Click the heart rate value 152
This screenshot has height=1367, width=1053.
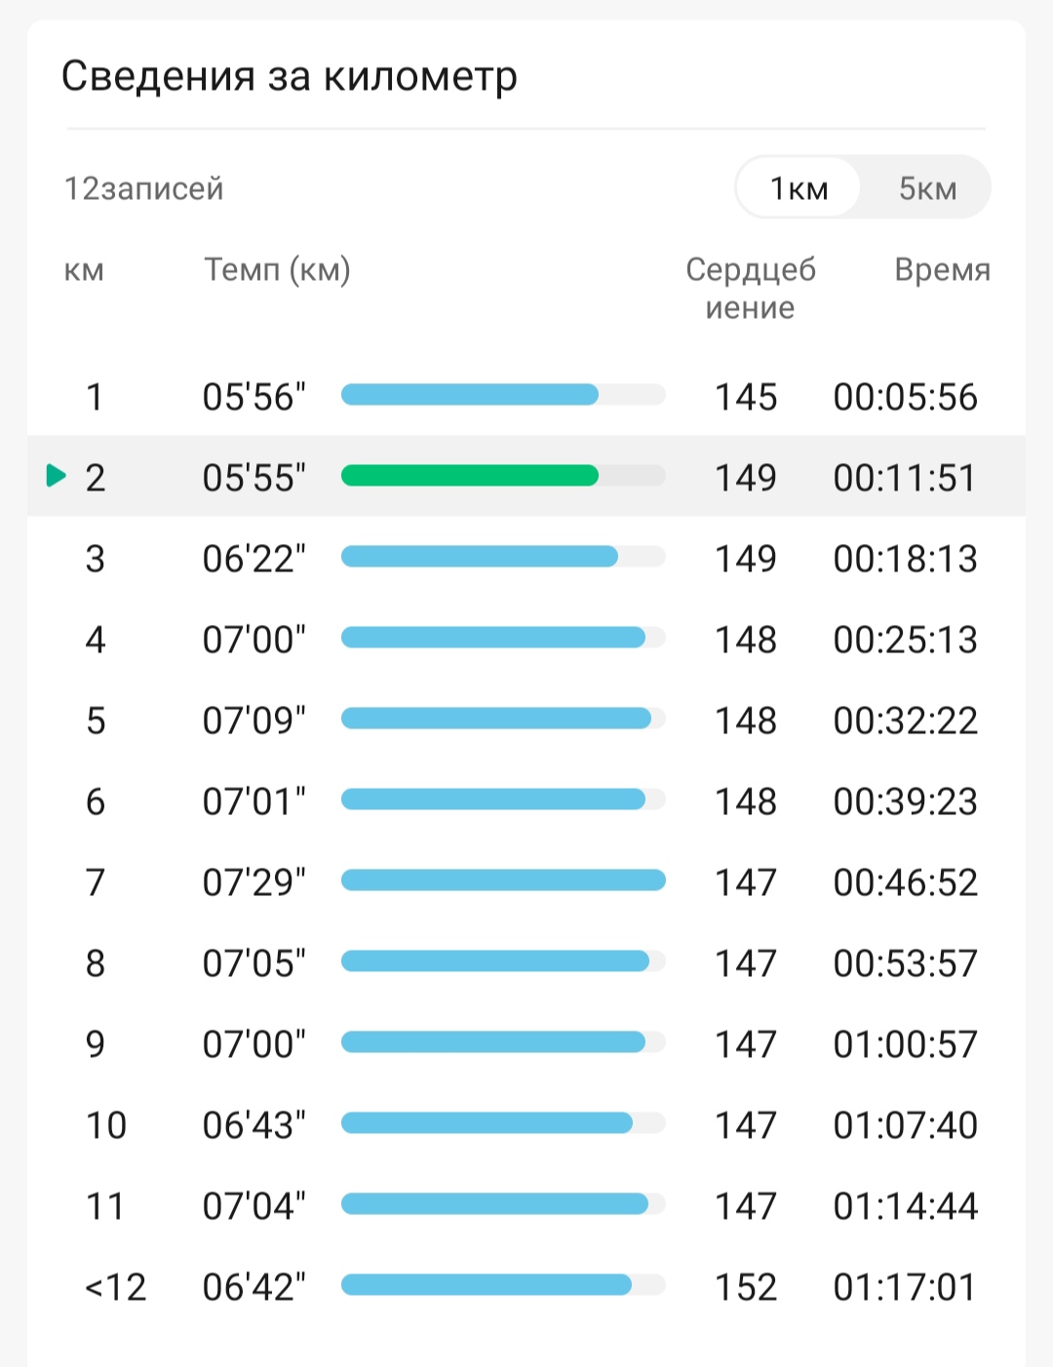coord(746,1287)
